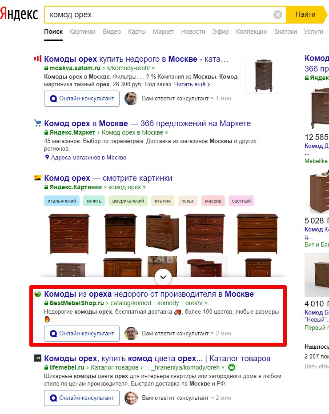Click the lifemebel consultant avatar
This screenshot has height=414, width=329.
[131, 398]
